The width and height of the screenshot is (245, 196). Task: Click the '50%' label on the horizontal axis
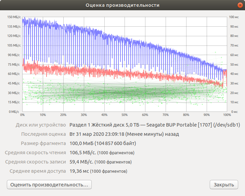point(125,115)
